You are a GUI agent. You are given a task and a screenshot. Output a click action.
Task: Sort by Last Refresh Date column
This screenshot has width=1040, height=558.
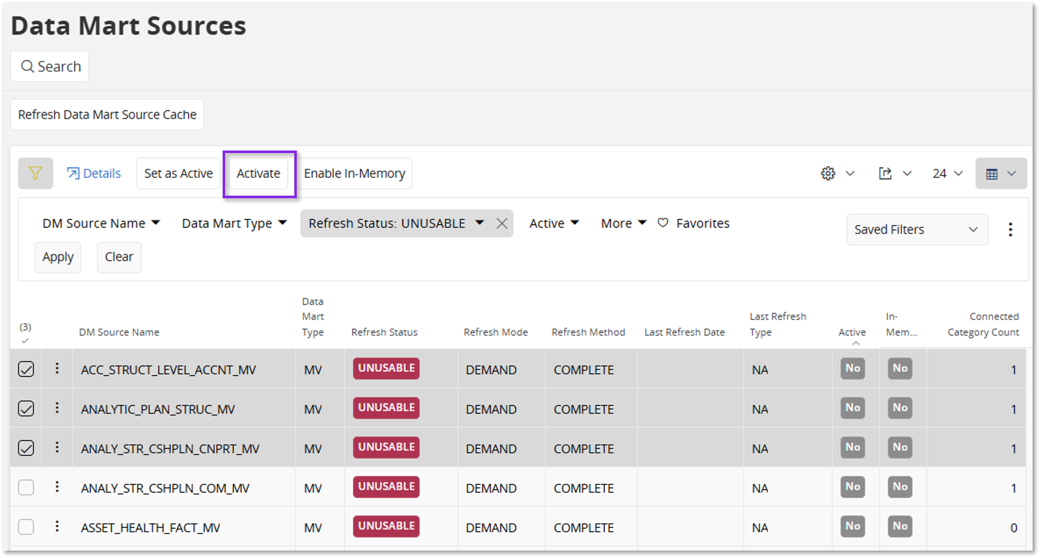coord(684,332)
